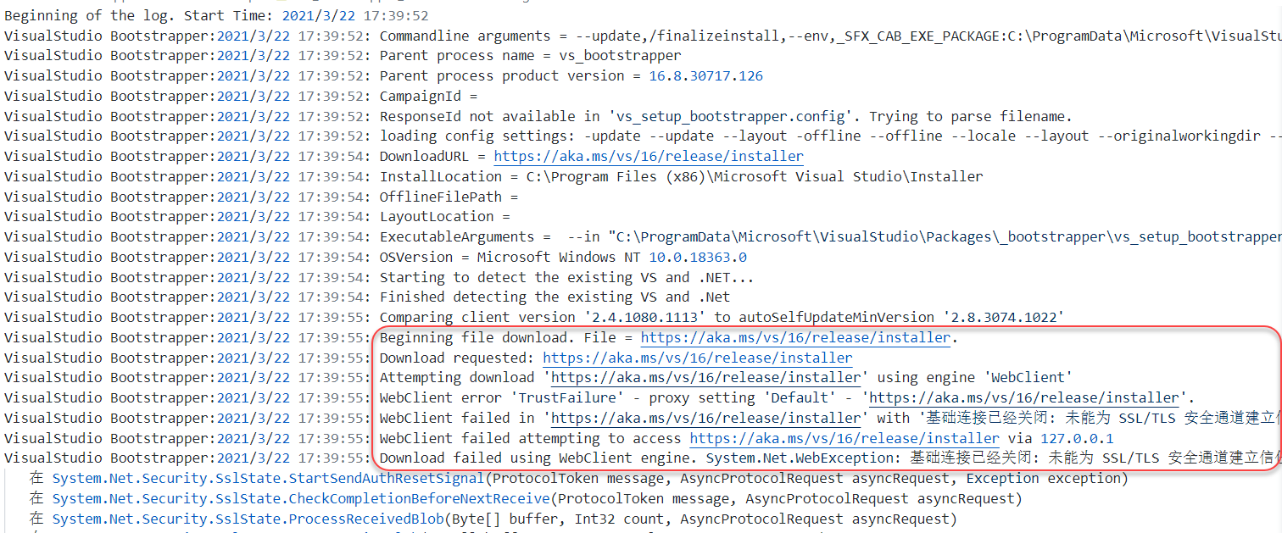The image size is (1282, 533).
Task: Open the installer URL in the 'TrustFailure' error line
Action: (x=1024, y=397)
